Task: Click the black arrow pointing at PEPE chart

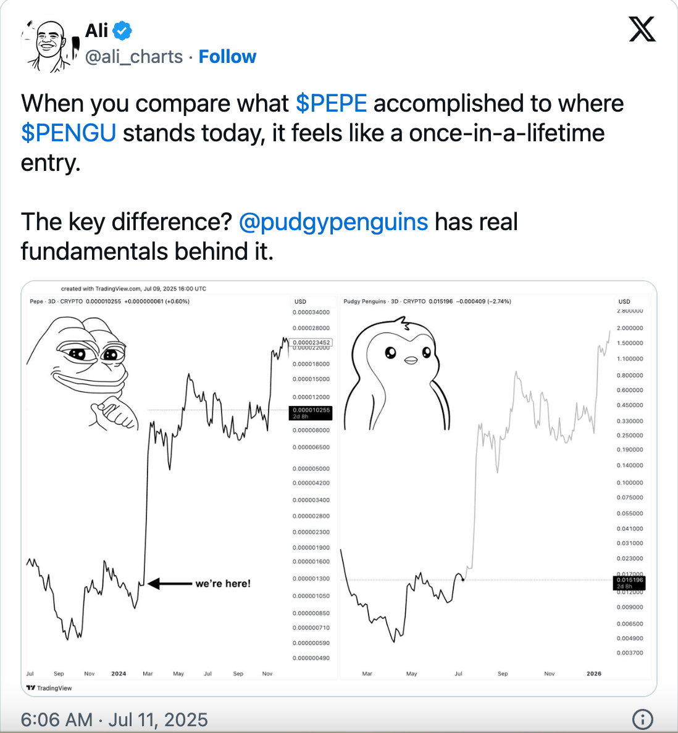Action: click(x=169, y=583)
